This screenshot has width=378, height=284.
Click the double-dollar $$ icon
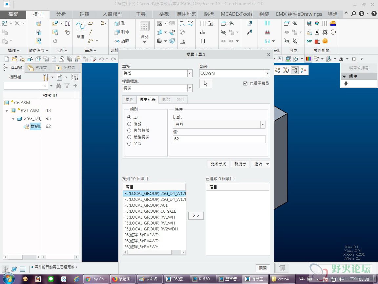(x=325, y=32)
